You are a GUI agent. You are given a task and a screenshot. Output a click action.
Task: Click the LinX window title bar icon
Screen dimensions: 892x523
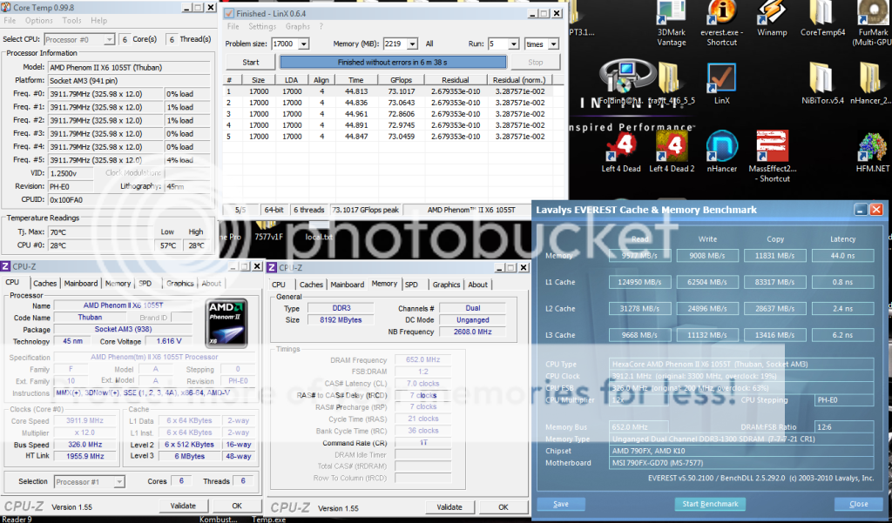pyautogui.click(x=229, y=13)
